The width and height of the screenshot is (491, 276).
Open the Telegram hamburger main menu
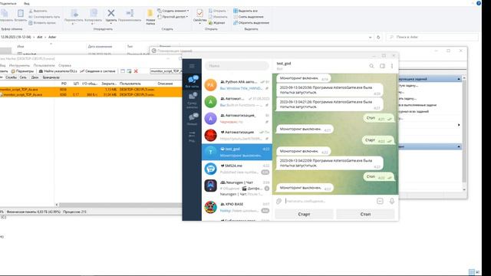tap(192, 66)
